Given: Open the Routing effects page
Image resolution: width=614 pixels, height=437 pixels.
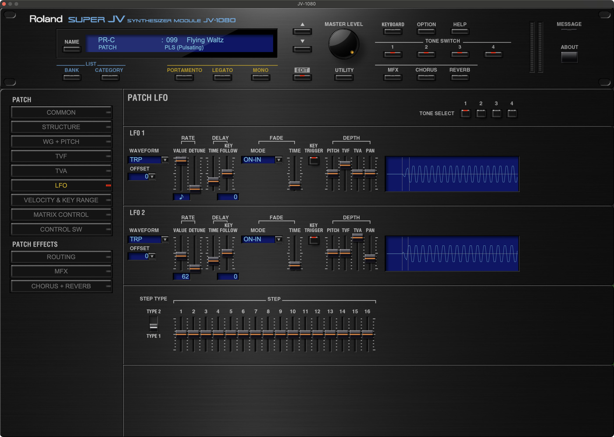Looking at the screenshot, I should tap(61, 257).
